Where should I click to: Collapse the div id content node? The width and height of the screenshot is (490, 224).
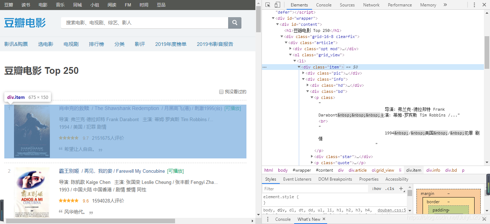[x=278, y=24]
